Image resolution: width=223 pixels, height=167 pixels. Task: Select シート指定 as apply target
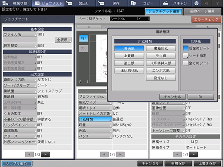pyautogui.click(x=185, y=56)
